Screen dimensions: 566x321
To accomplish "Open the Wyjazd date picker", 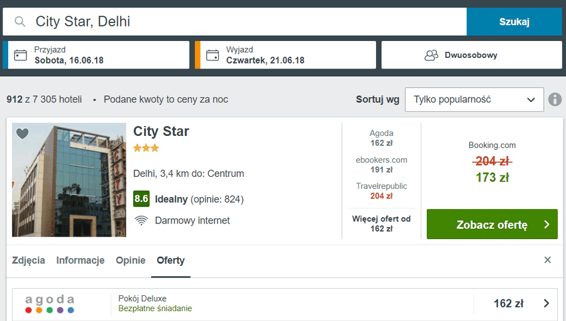I will pos(285,55).
